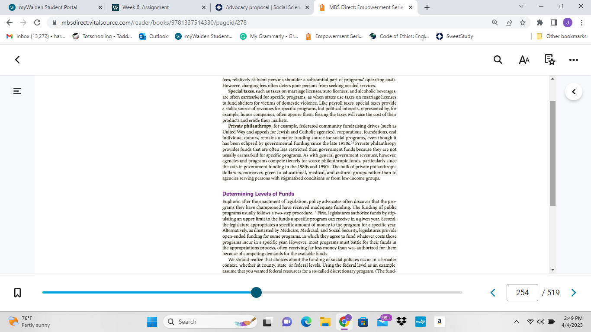Screen dimensions: 591x332
Task: Open Mail app with 99+ badge
Action: click(383, 322)
